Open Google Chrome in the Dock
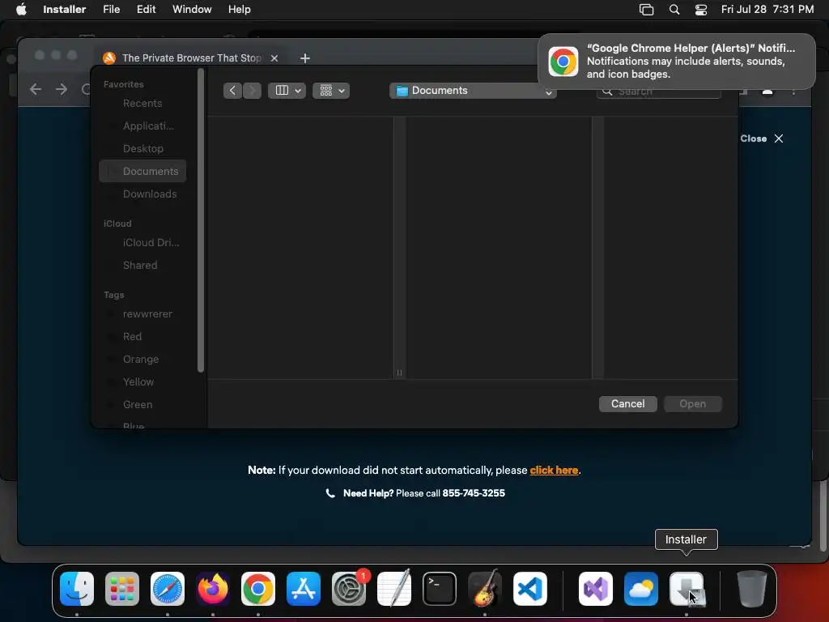This screenshot has height=622, width=829. coord(258,589)
